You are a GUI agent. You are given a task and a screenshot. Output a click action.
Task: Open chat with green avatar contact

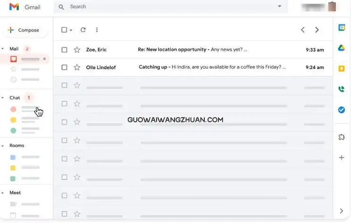(x=13, y=130)
